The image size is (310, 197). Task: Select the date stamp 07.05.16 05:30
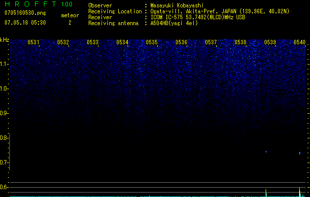(x=25, y=23)
